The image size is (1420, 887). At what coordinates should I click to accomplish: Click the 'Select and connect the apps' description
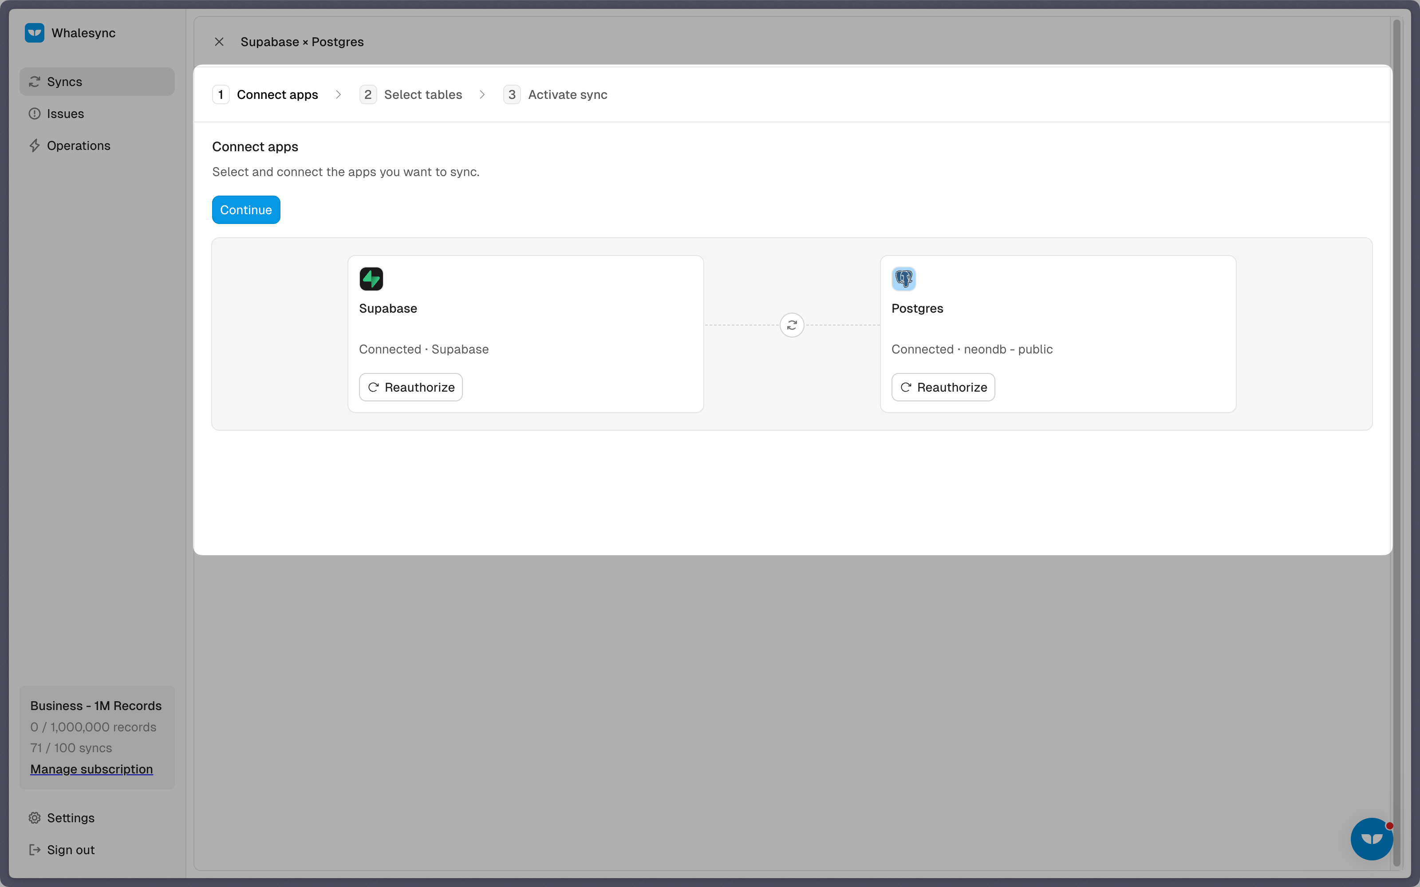coord(346,172)
